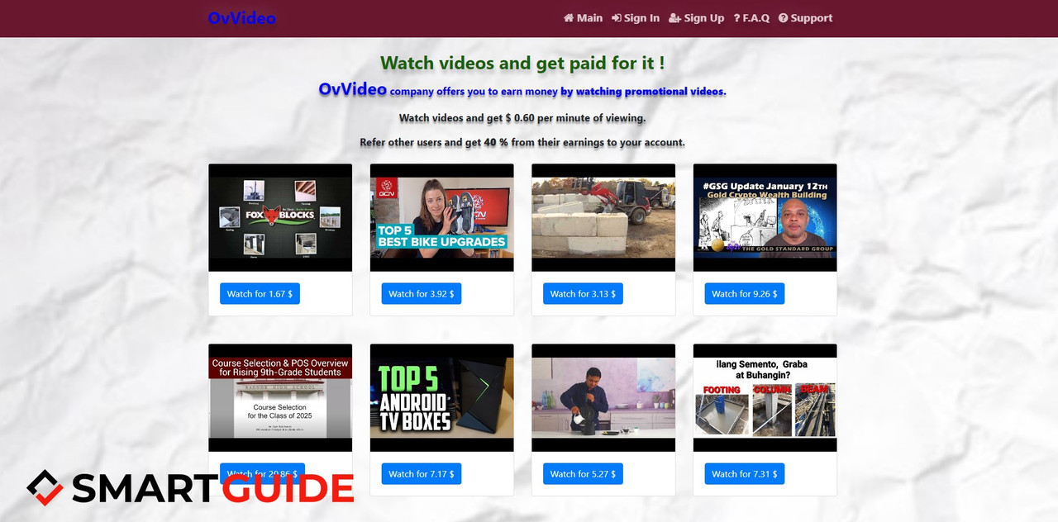1058x522 pixels.
Task: Open the Support link text
Action: tap(812, 18)
